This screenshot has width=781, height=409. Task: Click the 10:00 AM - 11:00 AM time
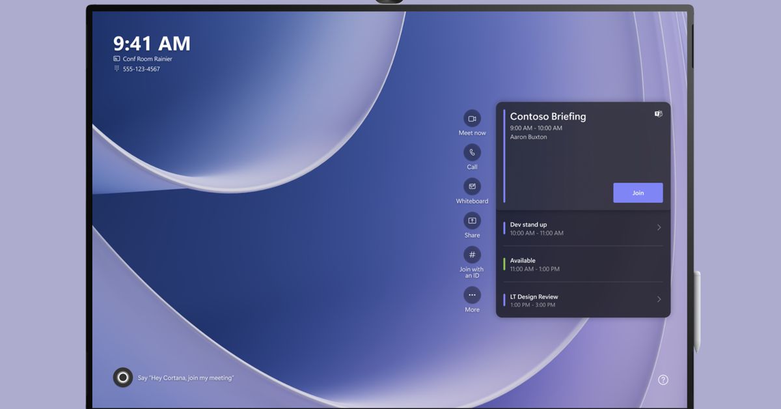(x=537, y=233)
